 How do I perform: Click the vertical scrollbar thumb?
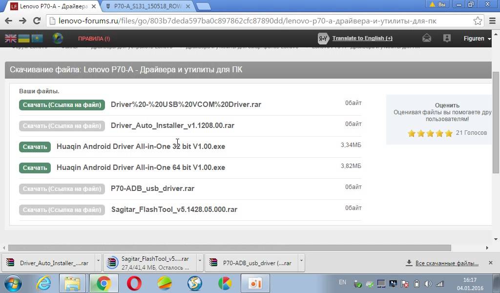(x=496, y=123)
